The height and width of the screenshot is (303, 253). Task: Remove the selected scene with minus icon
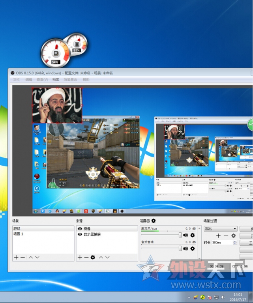22,257
